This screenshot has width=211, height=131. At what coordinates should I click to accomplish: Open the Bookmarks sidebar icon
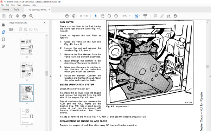4,39
